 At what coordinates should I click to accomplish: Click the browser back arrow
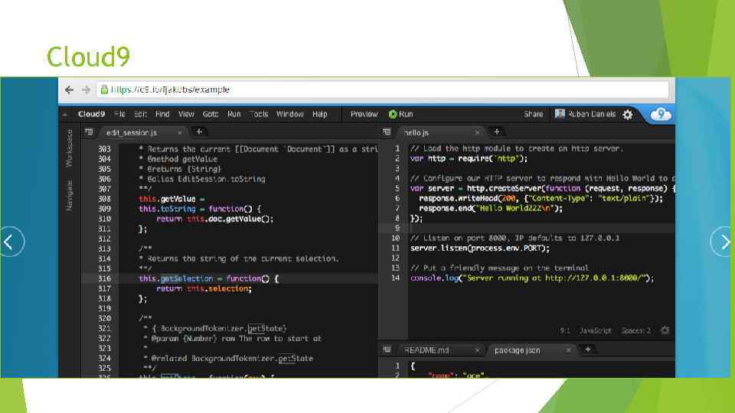tap(70, 89)
